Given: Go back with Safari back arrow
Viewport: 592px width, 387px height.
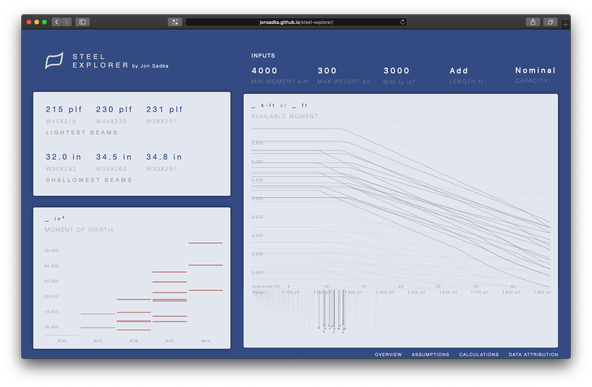Looking at the screenshot, I should click(57, 22).
